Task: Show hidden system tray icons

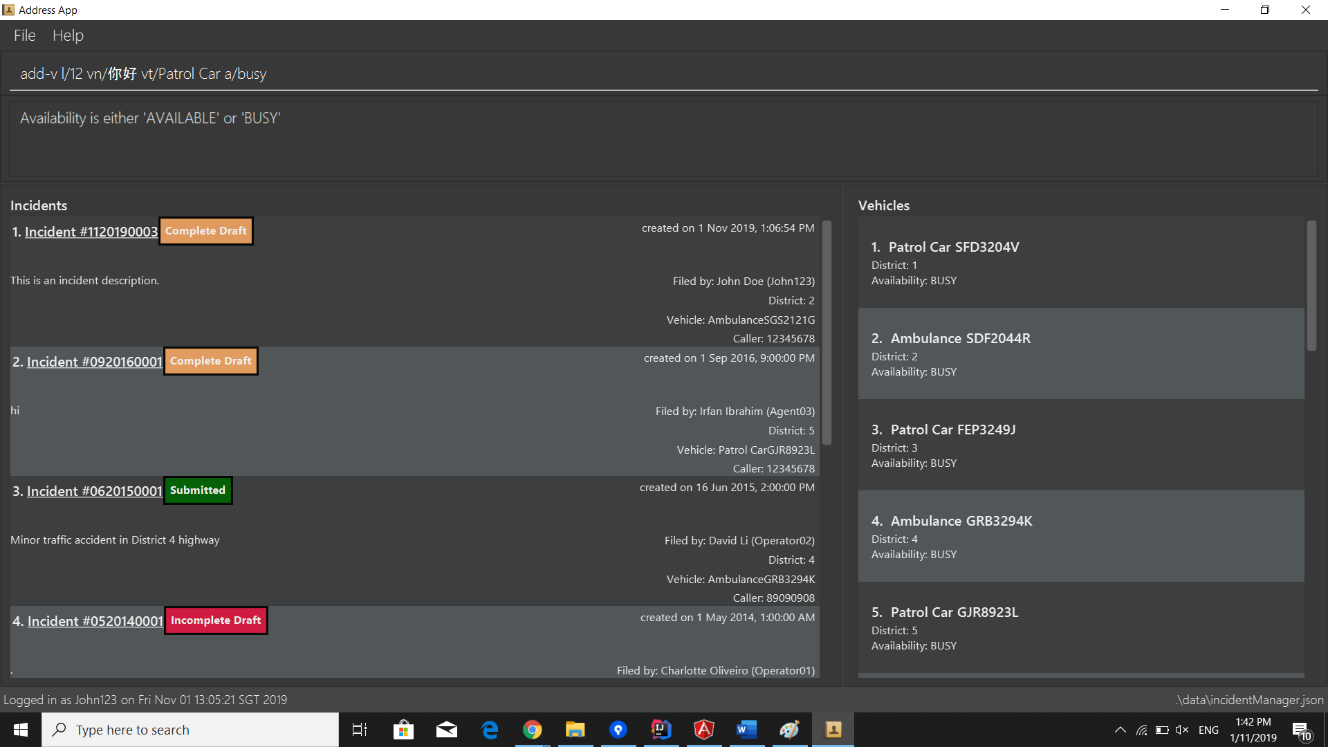Action: [1120, 730]
